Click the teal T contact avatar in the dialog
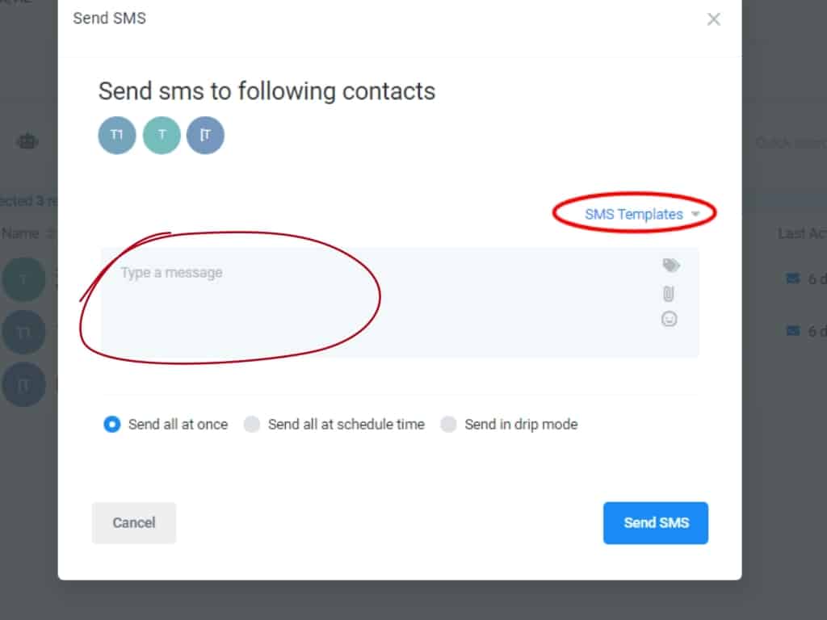 click(162, 135)
